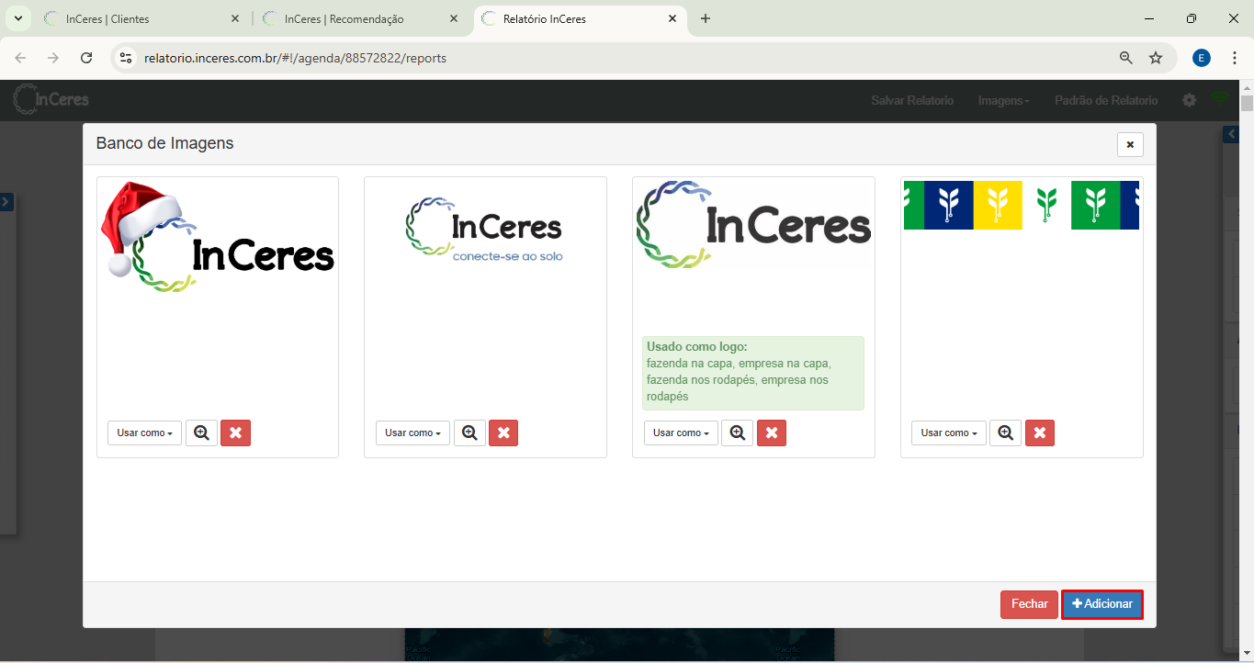Open 'Usar como' for image used as logo

pos(681,433)
